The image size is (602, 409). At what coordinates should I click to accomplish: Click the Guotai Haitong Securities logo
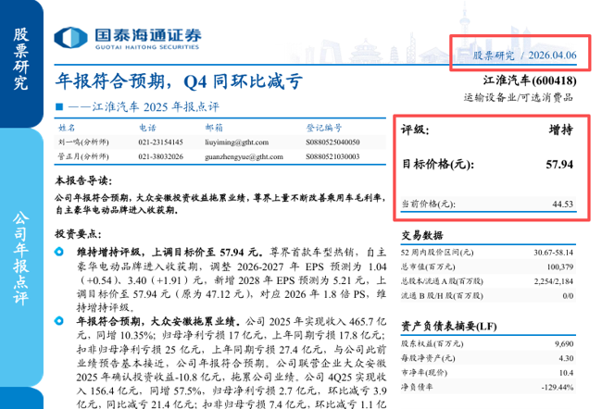pyautogui.click(x=128, y=38)
